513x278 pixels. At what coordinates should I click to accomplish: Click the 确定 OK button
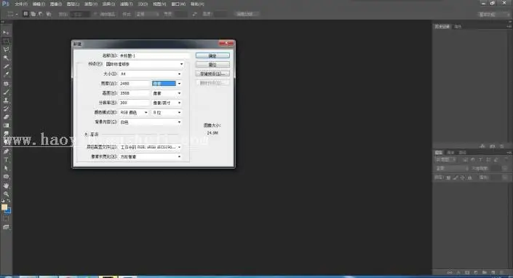click(x=212, y=55)
